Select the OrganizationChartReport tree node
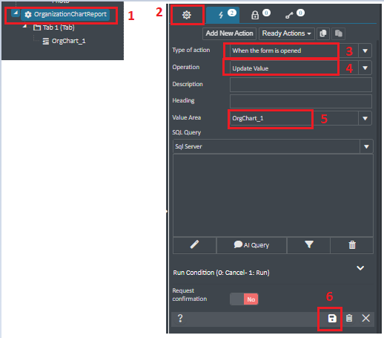Image resolution: width=384 pixels, height=338 pixels. (65, 15)
